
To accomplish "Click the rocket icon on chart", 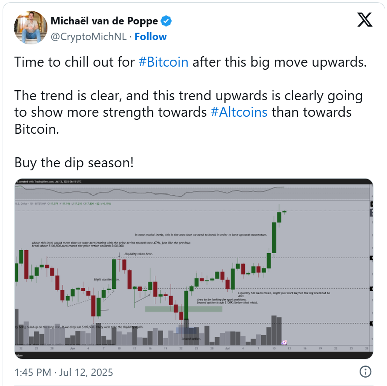I will (x=284, y=342).
